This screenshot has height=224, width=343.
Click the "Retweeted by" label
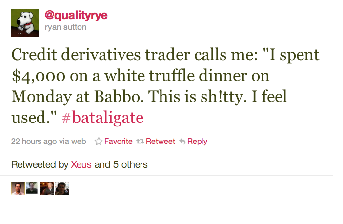click(x=40, y=164)
